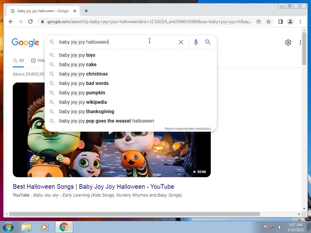Screen dimensions: 311x233
Task: Share this page using the address bar share icon
Action: 259,22
